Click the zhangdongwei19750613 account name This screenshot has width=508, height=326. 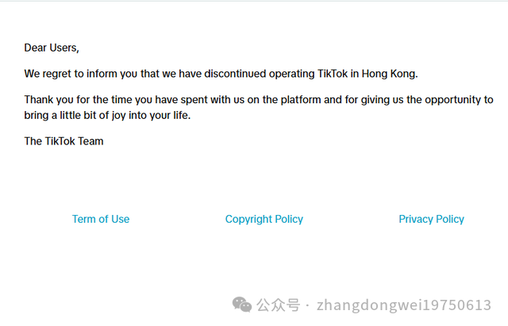tap(404, 305)
